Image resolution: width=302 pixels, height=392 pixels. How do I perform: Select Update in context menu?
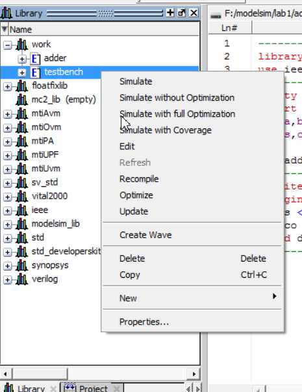pyautogui.click(x=193, y=212)
